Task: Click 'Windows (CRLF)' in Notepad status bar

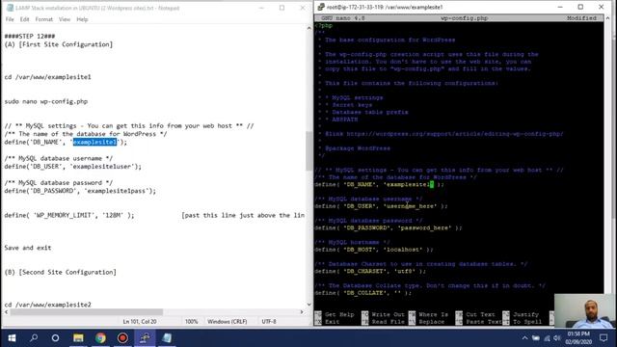Action: pyautogui.click(x=228, y=321)
